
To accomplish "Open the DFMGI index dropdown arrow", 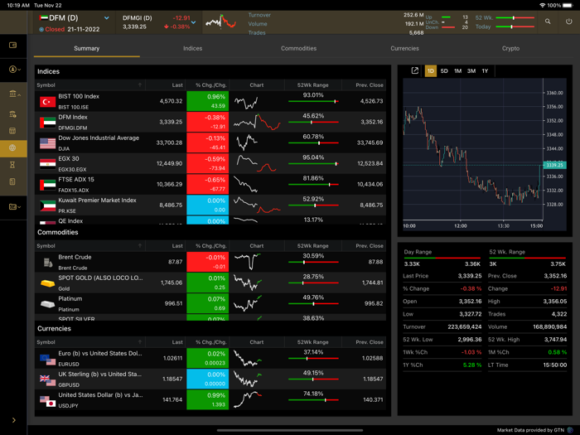I will coord(193,22).
